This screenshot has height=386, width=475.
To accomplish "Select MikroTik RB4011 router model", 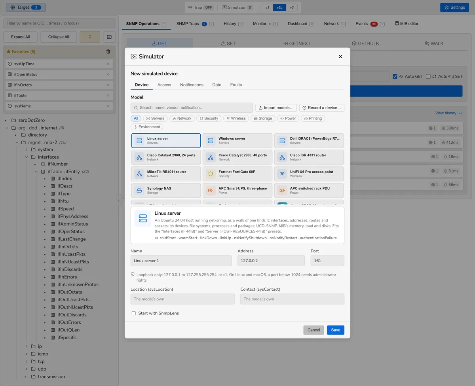I will coord(166,174).
